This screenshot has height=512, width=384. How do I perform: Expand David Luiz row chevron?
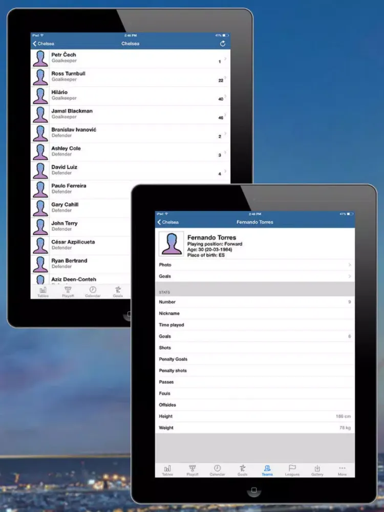click(x=225, y=171)
